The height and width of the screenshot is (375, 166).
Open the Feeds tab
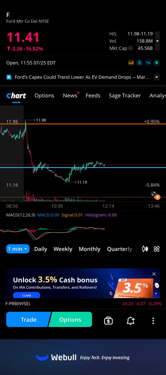click(x=93, y=96)
